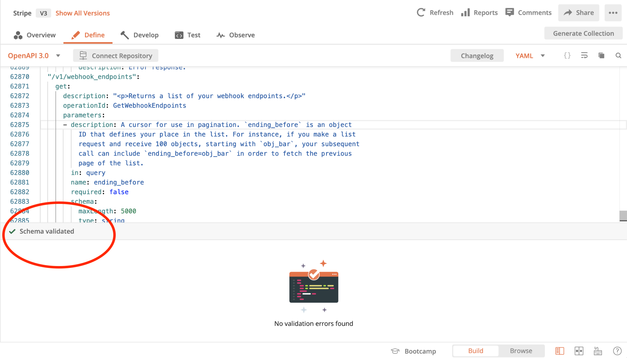Click the Overview tab icon
Screen dimensions: 627x358
coord(18,35)
